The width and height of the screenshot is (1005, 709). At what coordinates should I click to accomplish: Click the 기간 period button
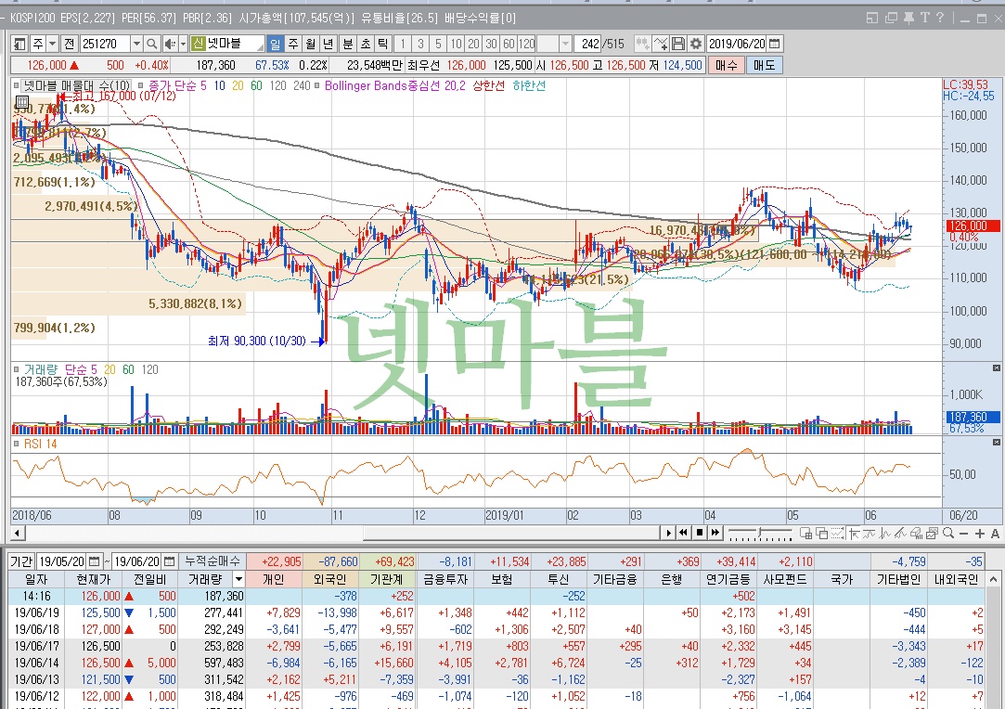point(21,561)
